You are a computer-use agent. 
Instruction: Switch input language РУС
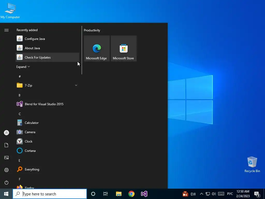point(230,194)
